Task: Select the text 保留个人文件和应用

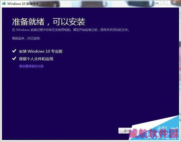Action: pyautogui.click(x=36, y=59)
